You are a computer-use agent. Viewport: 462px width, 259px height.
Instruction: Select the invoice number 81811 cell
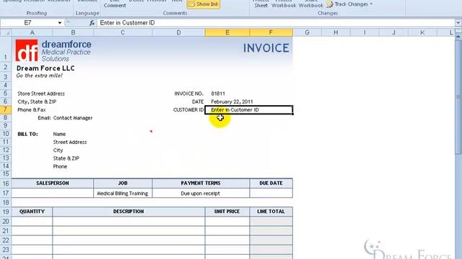218,94
